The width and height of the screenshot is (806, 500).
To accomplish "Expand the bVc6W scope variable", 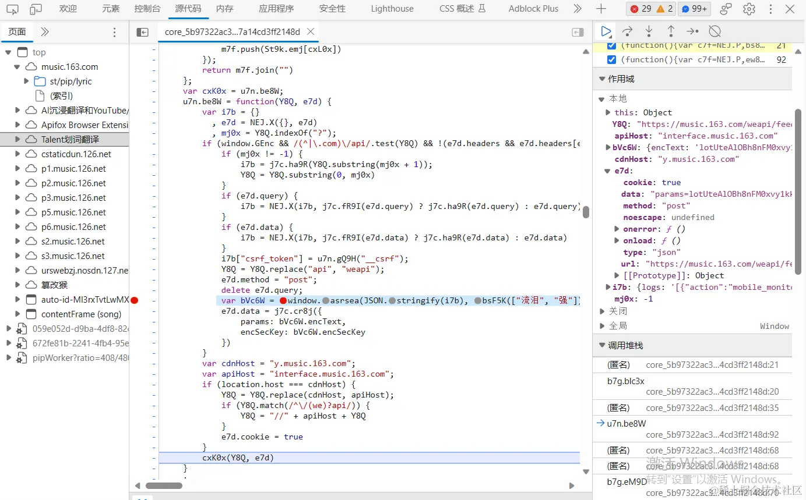I will 608,147.
